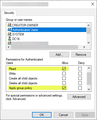
Task: Check Deny for Apply group policy
Action: [80, 88]
